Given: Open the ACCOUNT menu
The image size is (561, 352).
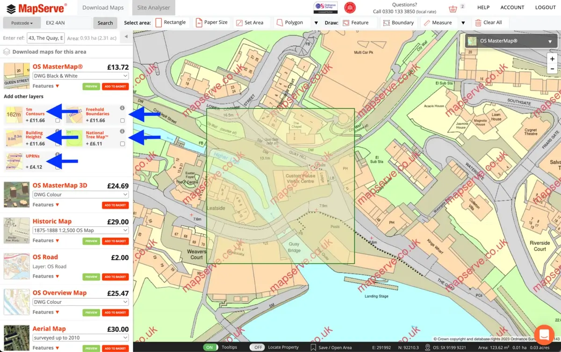Looking at the screenshot, I should pos(512,7).
